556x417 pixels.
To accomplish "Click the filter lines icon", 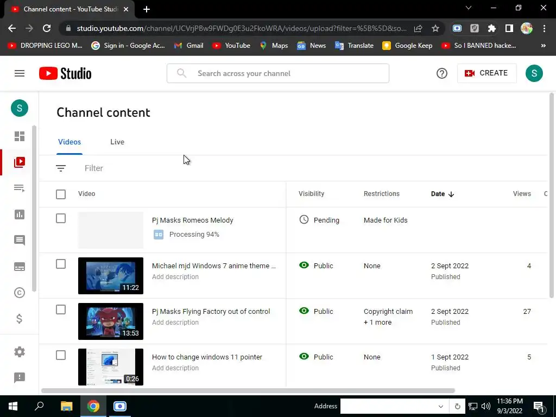I will 61,168.
